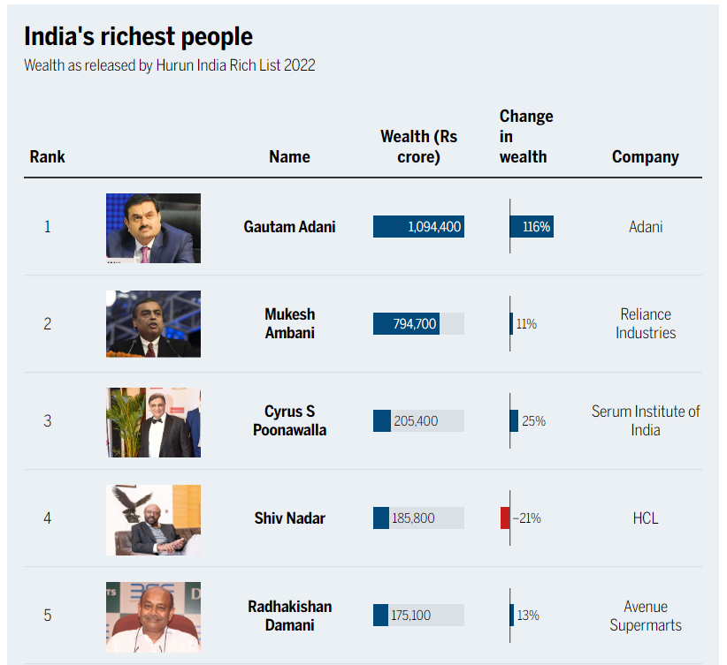
Task: Click Mukesh Ambani's photo thumbnail
Action: (154, 324)
